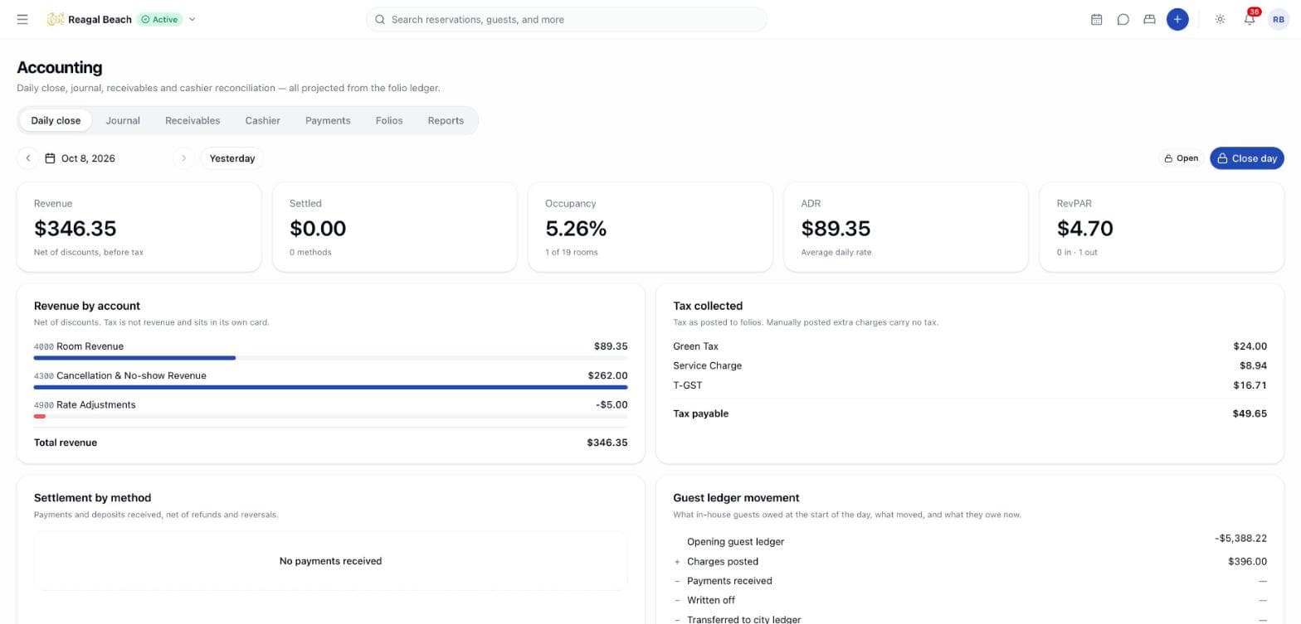Screen dimensions: 1301x624
Task: Open the rooms bed icon
Action: click(x=1149, y=19)
